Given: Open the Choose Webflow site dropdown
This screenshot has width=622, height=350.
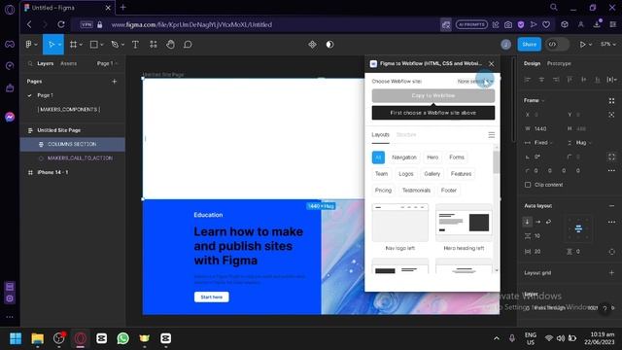Looking at the screenshot, I should [475, 82].
